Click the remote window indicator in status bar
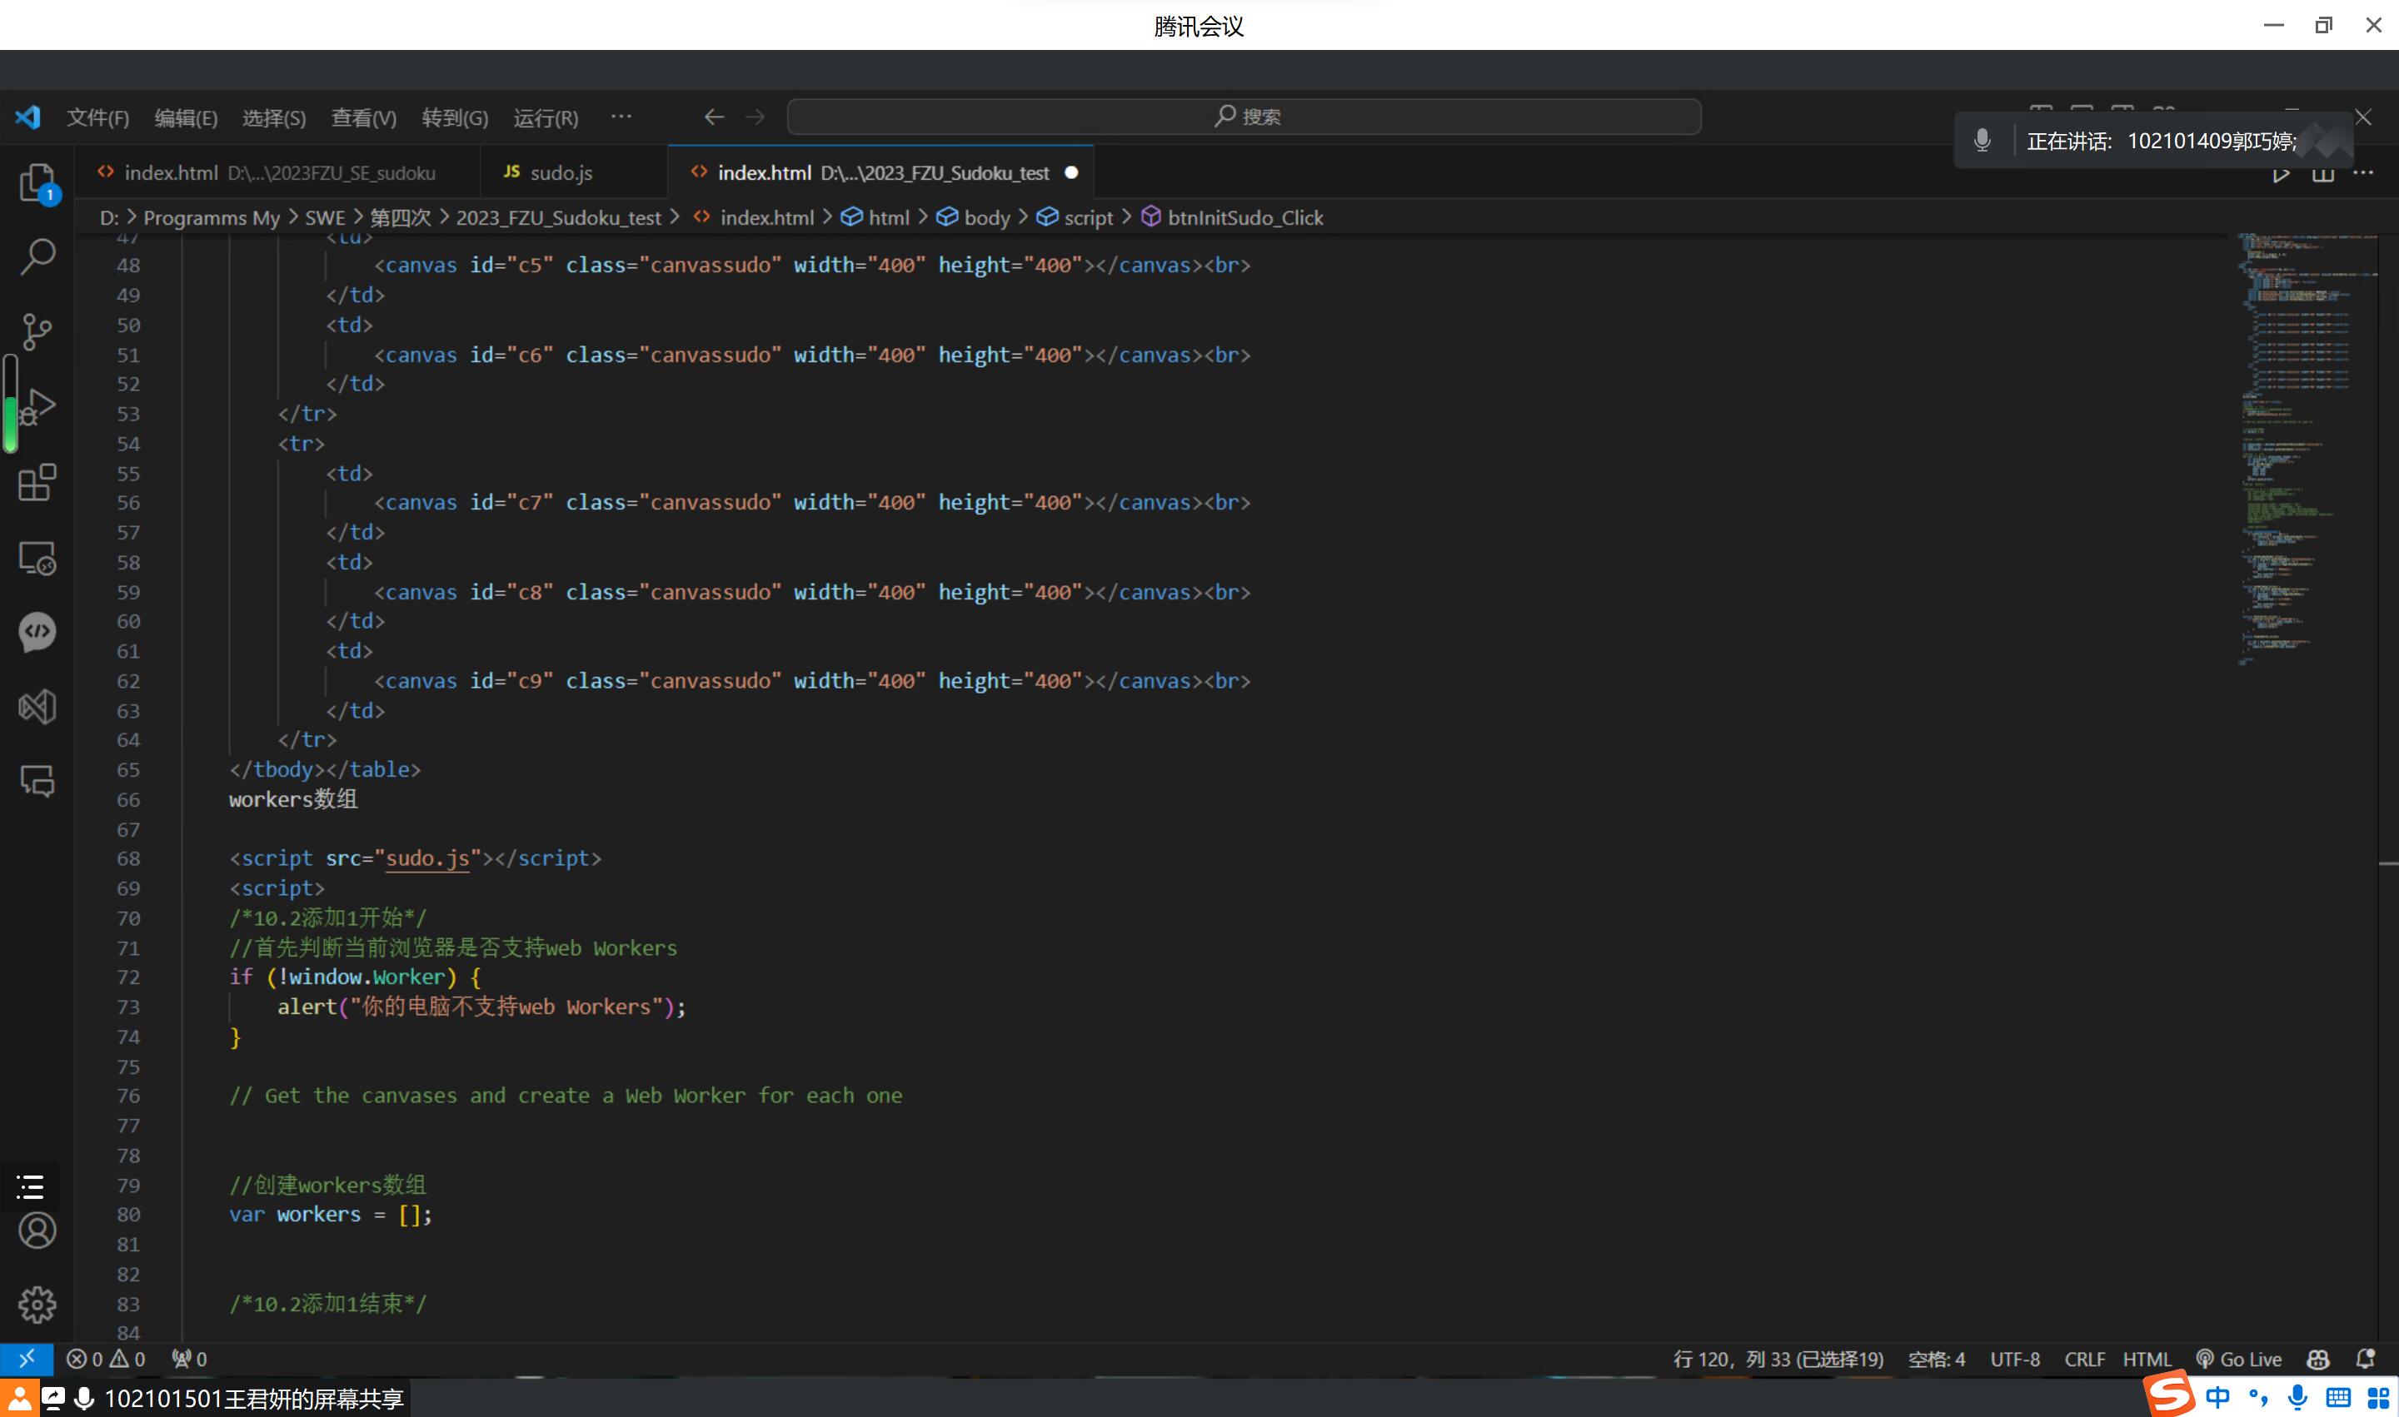Screen dimensions: 2399x1417 coord(26,1358)
